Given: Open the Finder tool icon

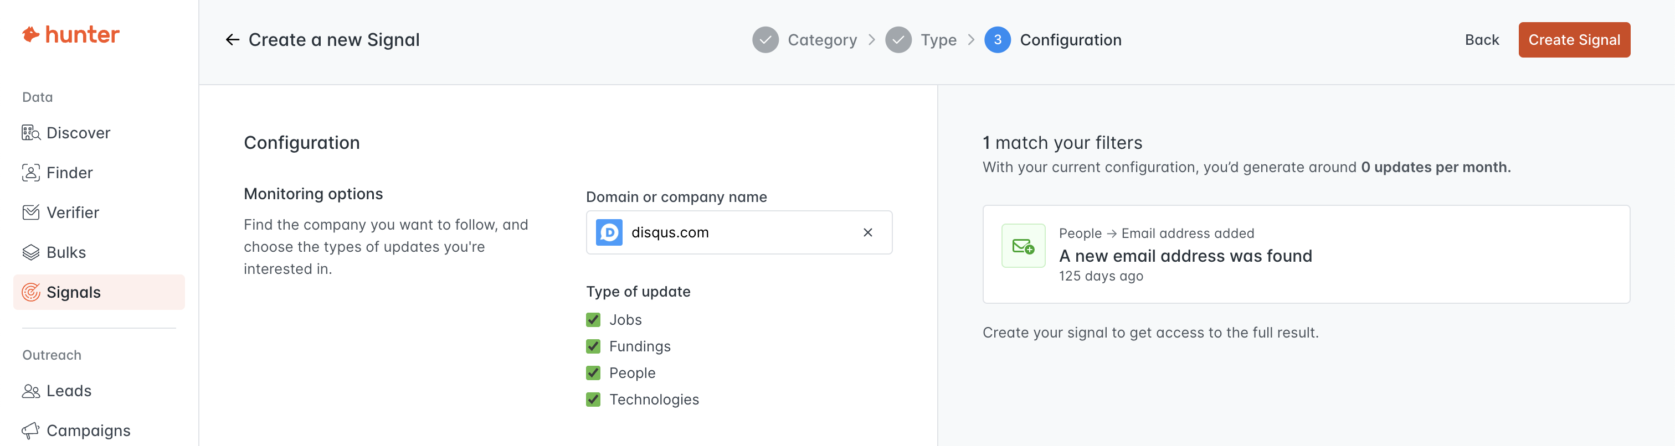Looking at the screenshot, I should coord(30,173).
